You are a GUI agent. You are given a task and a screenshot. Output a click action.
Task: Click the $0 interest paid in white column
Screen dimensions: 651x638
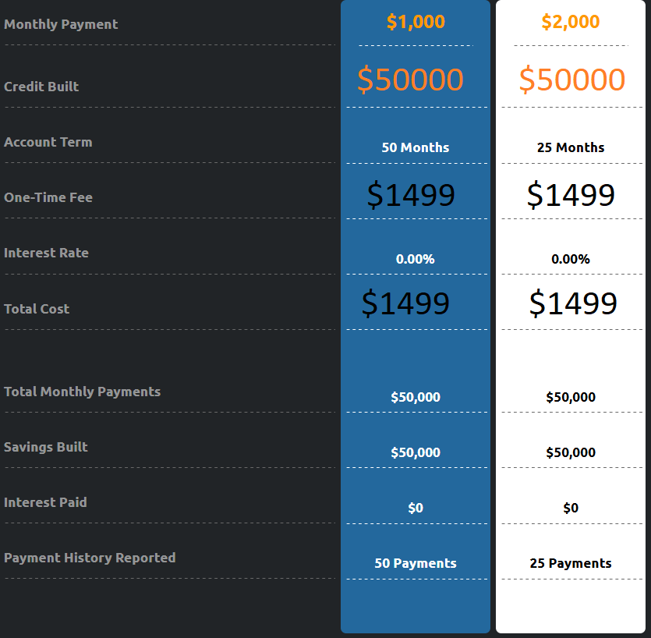571,508
